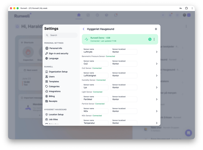
Task: Add a new device with the plus icon
Action: [156, 29]
